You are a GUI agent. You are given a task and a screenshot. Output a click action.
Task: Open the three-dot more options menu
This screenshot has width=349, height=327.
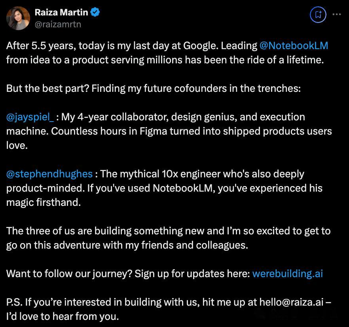[336, 14]
